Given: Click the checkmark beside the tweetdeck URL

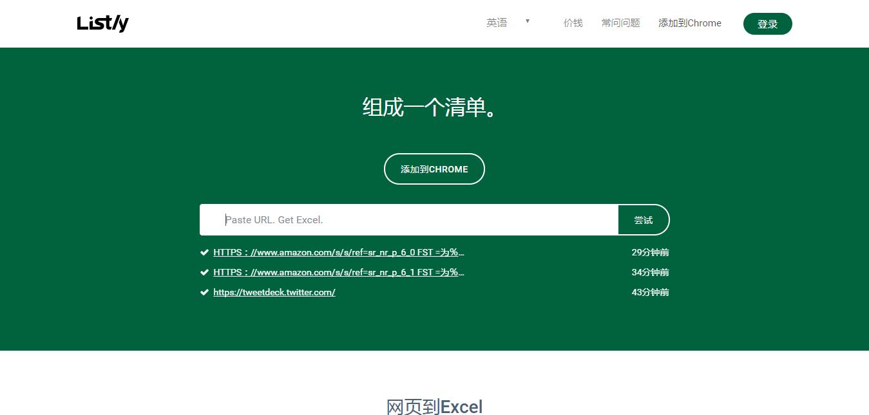Looking at the screenshot, I should point(204,291).
